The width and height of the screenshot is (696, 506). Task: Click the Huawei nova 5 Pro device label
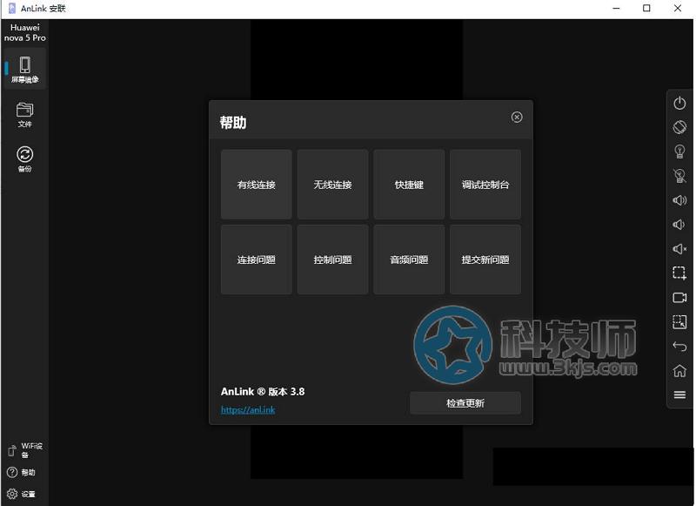pos(25,32)
